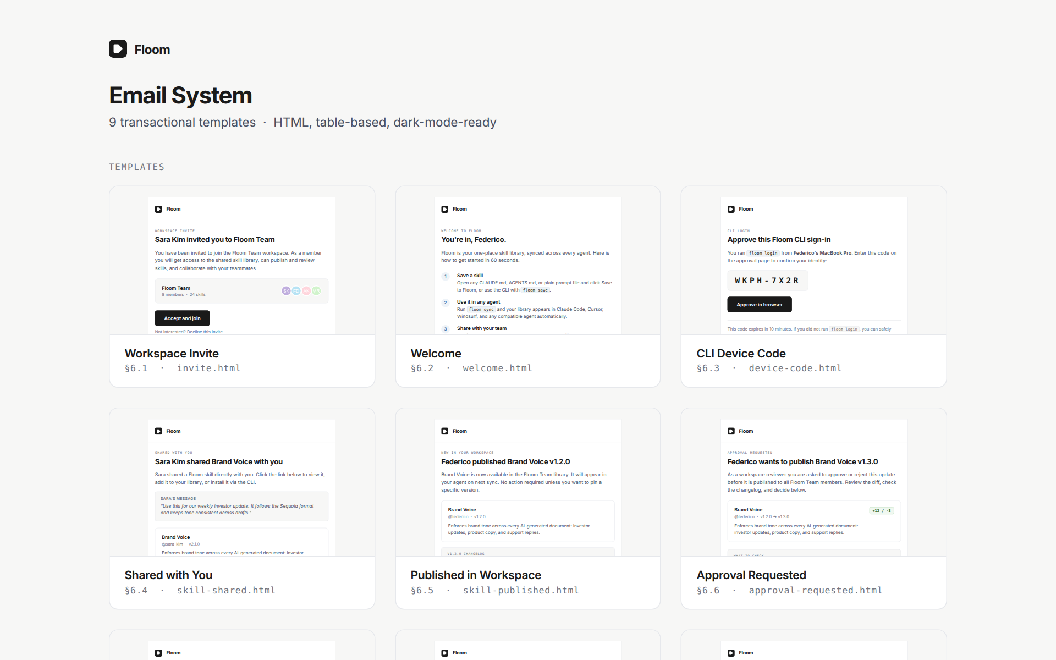Click step 2 badge beside Use it in any agent
The image size is (1056, 660).
[446, 302]
